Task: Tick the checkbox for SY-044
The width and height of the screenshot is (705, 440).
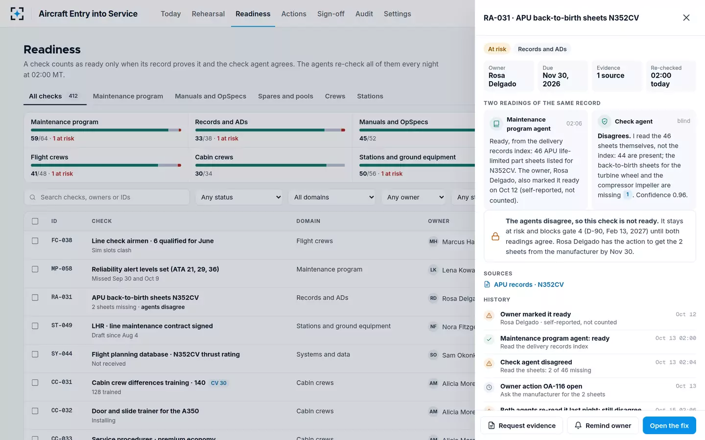Action: click(x=35, y=354)
